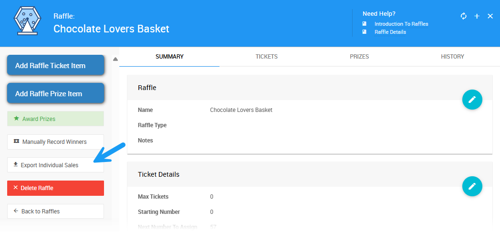The image size is (500, 232).
Task: Click book icon beside Introduction To Raffles
Action: click(x=365, y=24)
